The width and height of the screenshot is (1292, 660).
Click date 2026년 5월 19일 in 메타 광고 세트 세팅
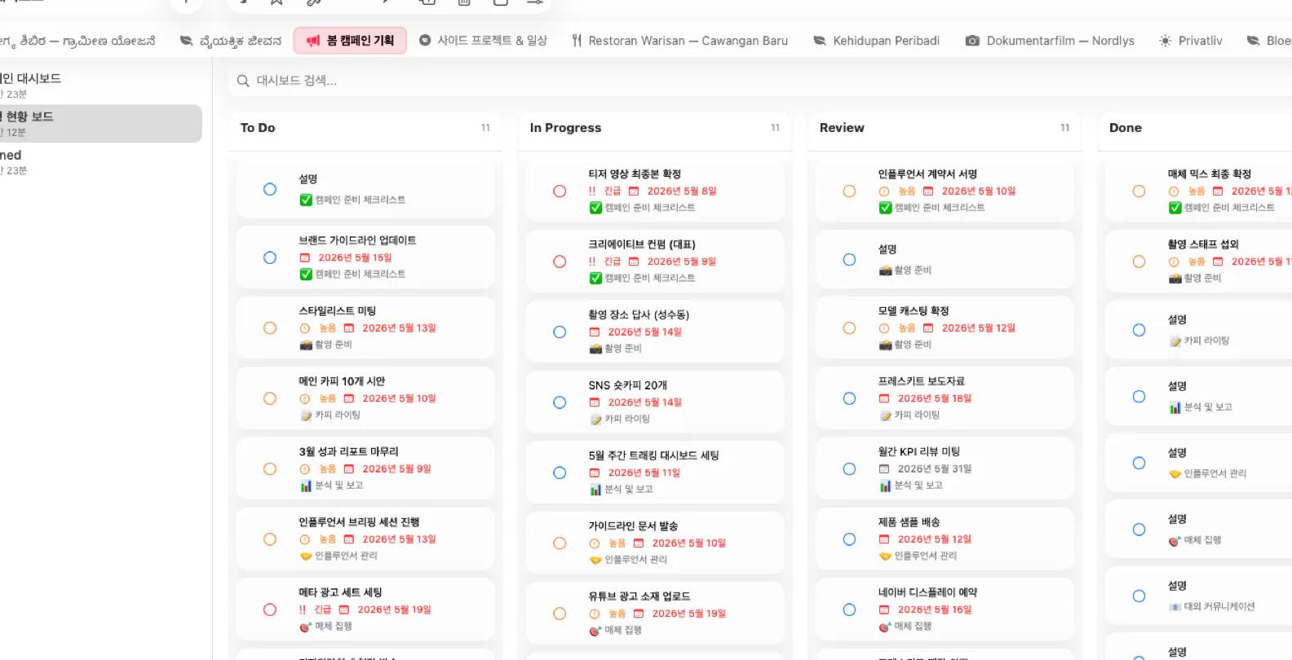point(394,609)
